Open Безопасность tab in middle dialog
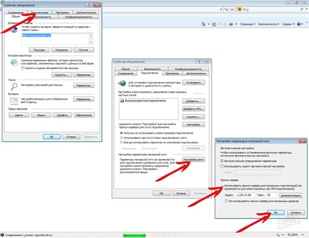Image resolution: width=309 pixels, height=238 pixels. (153, 69)
